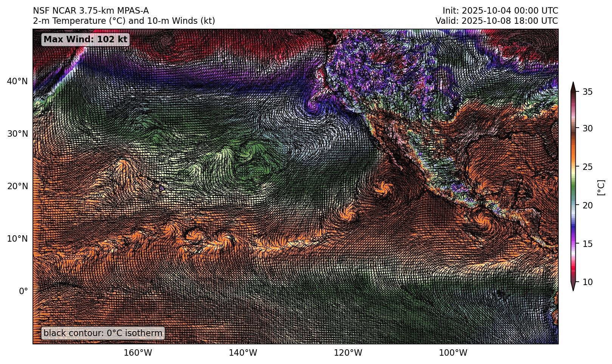This screenshot has height=364, width=612.
Task: Select the NSF NCAR 3.75-km MPAS-A title
Action: click(91, 11)
